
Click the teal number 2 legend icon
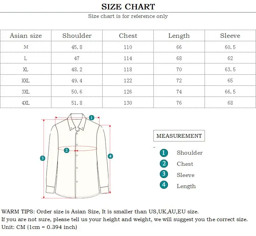pos(164,163)
